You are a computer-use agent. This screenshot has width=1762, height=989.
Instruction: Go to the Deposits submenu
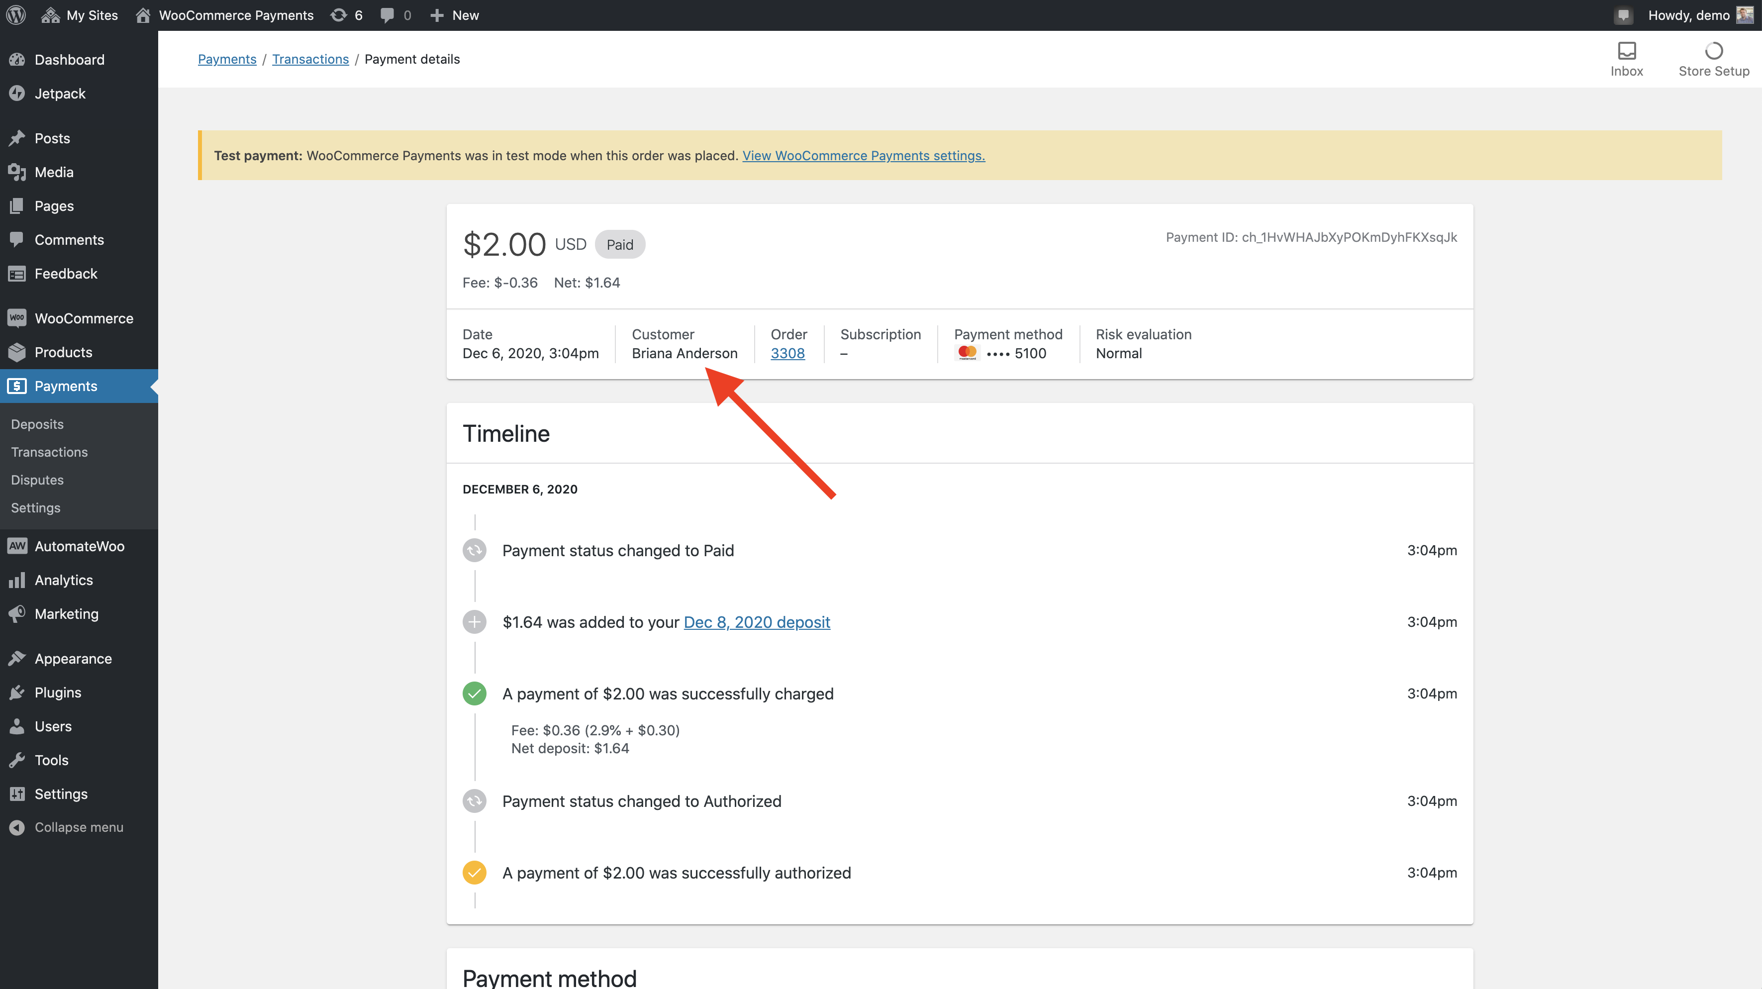click(37, 423)
